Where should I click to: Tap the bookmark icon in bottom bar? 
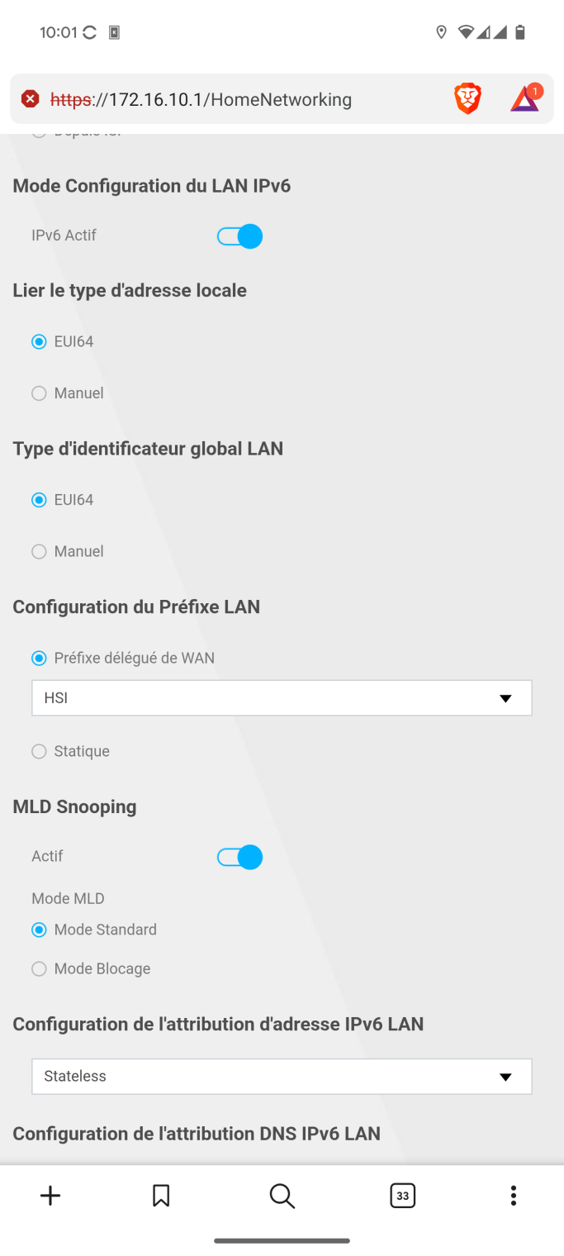point(161,1195)
